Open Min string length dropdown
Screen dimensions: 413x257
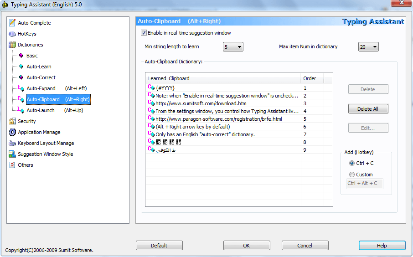pos(233,47)
